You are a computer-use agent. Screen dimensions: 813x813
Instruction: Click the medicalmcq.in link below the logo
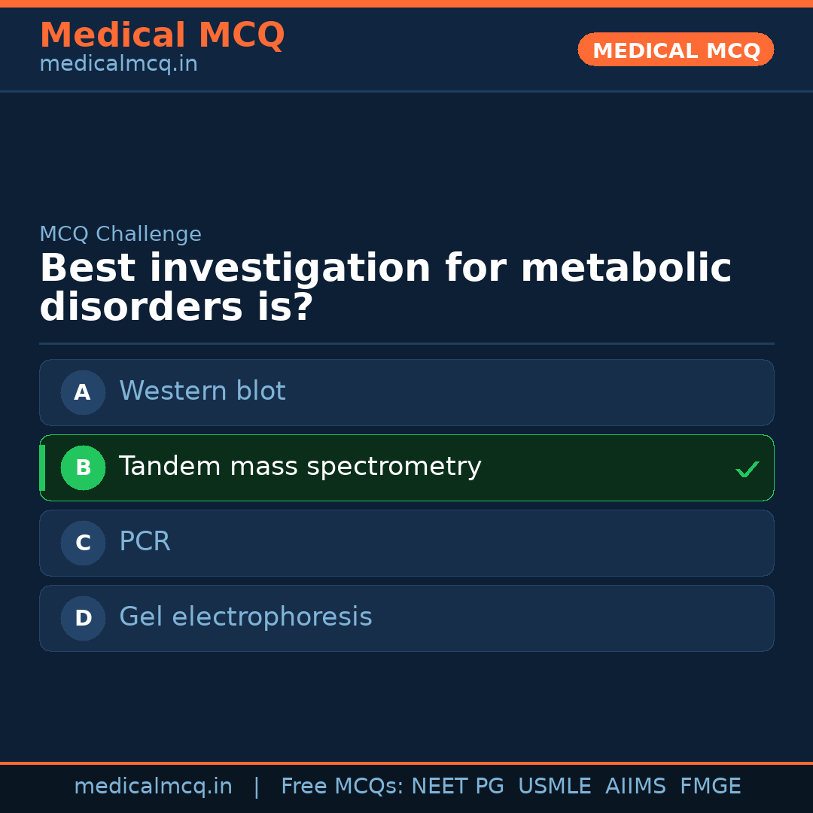(x=118, y=63)
